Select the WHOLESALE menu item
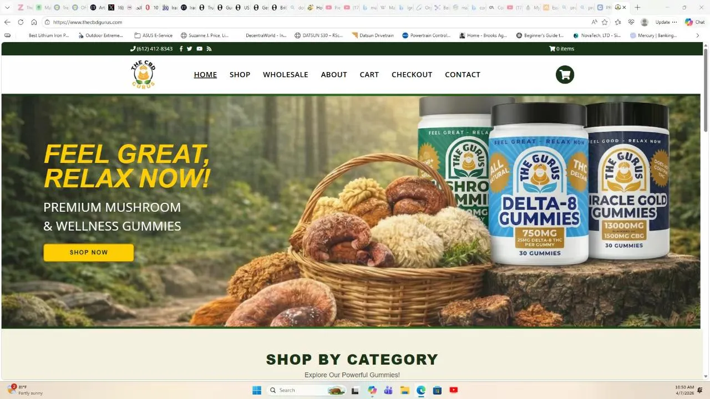Viewport: 710px width, 399px height. 285,74
